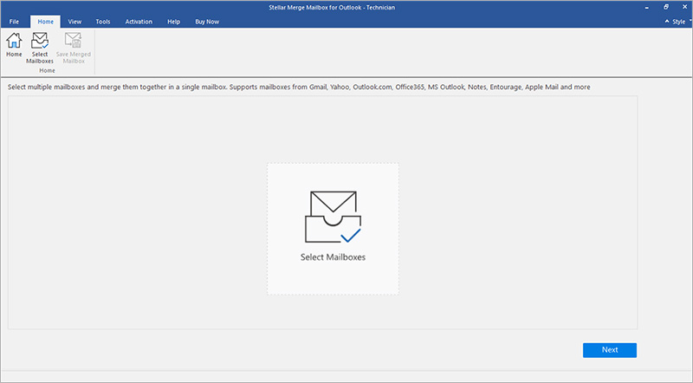
Task: Open the View tab
Action: (74, 22)
